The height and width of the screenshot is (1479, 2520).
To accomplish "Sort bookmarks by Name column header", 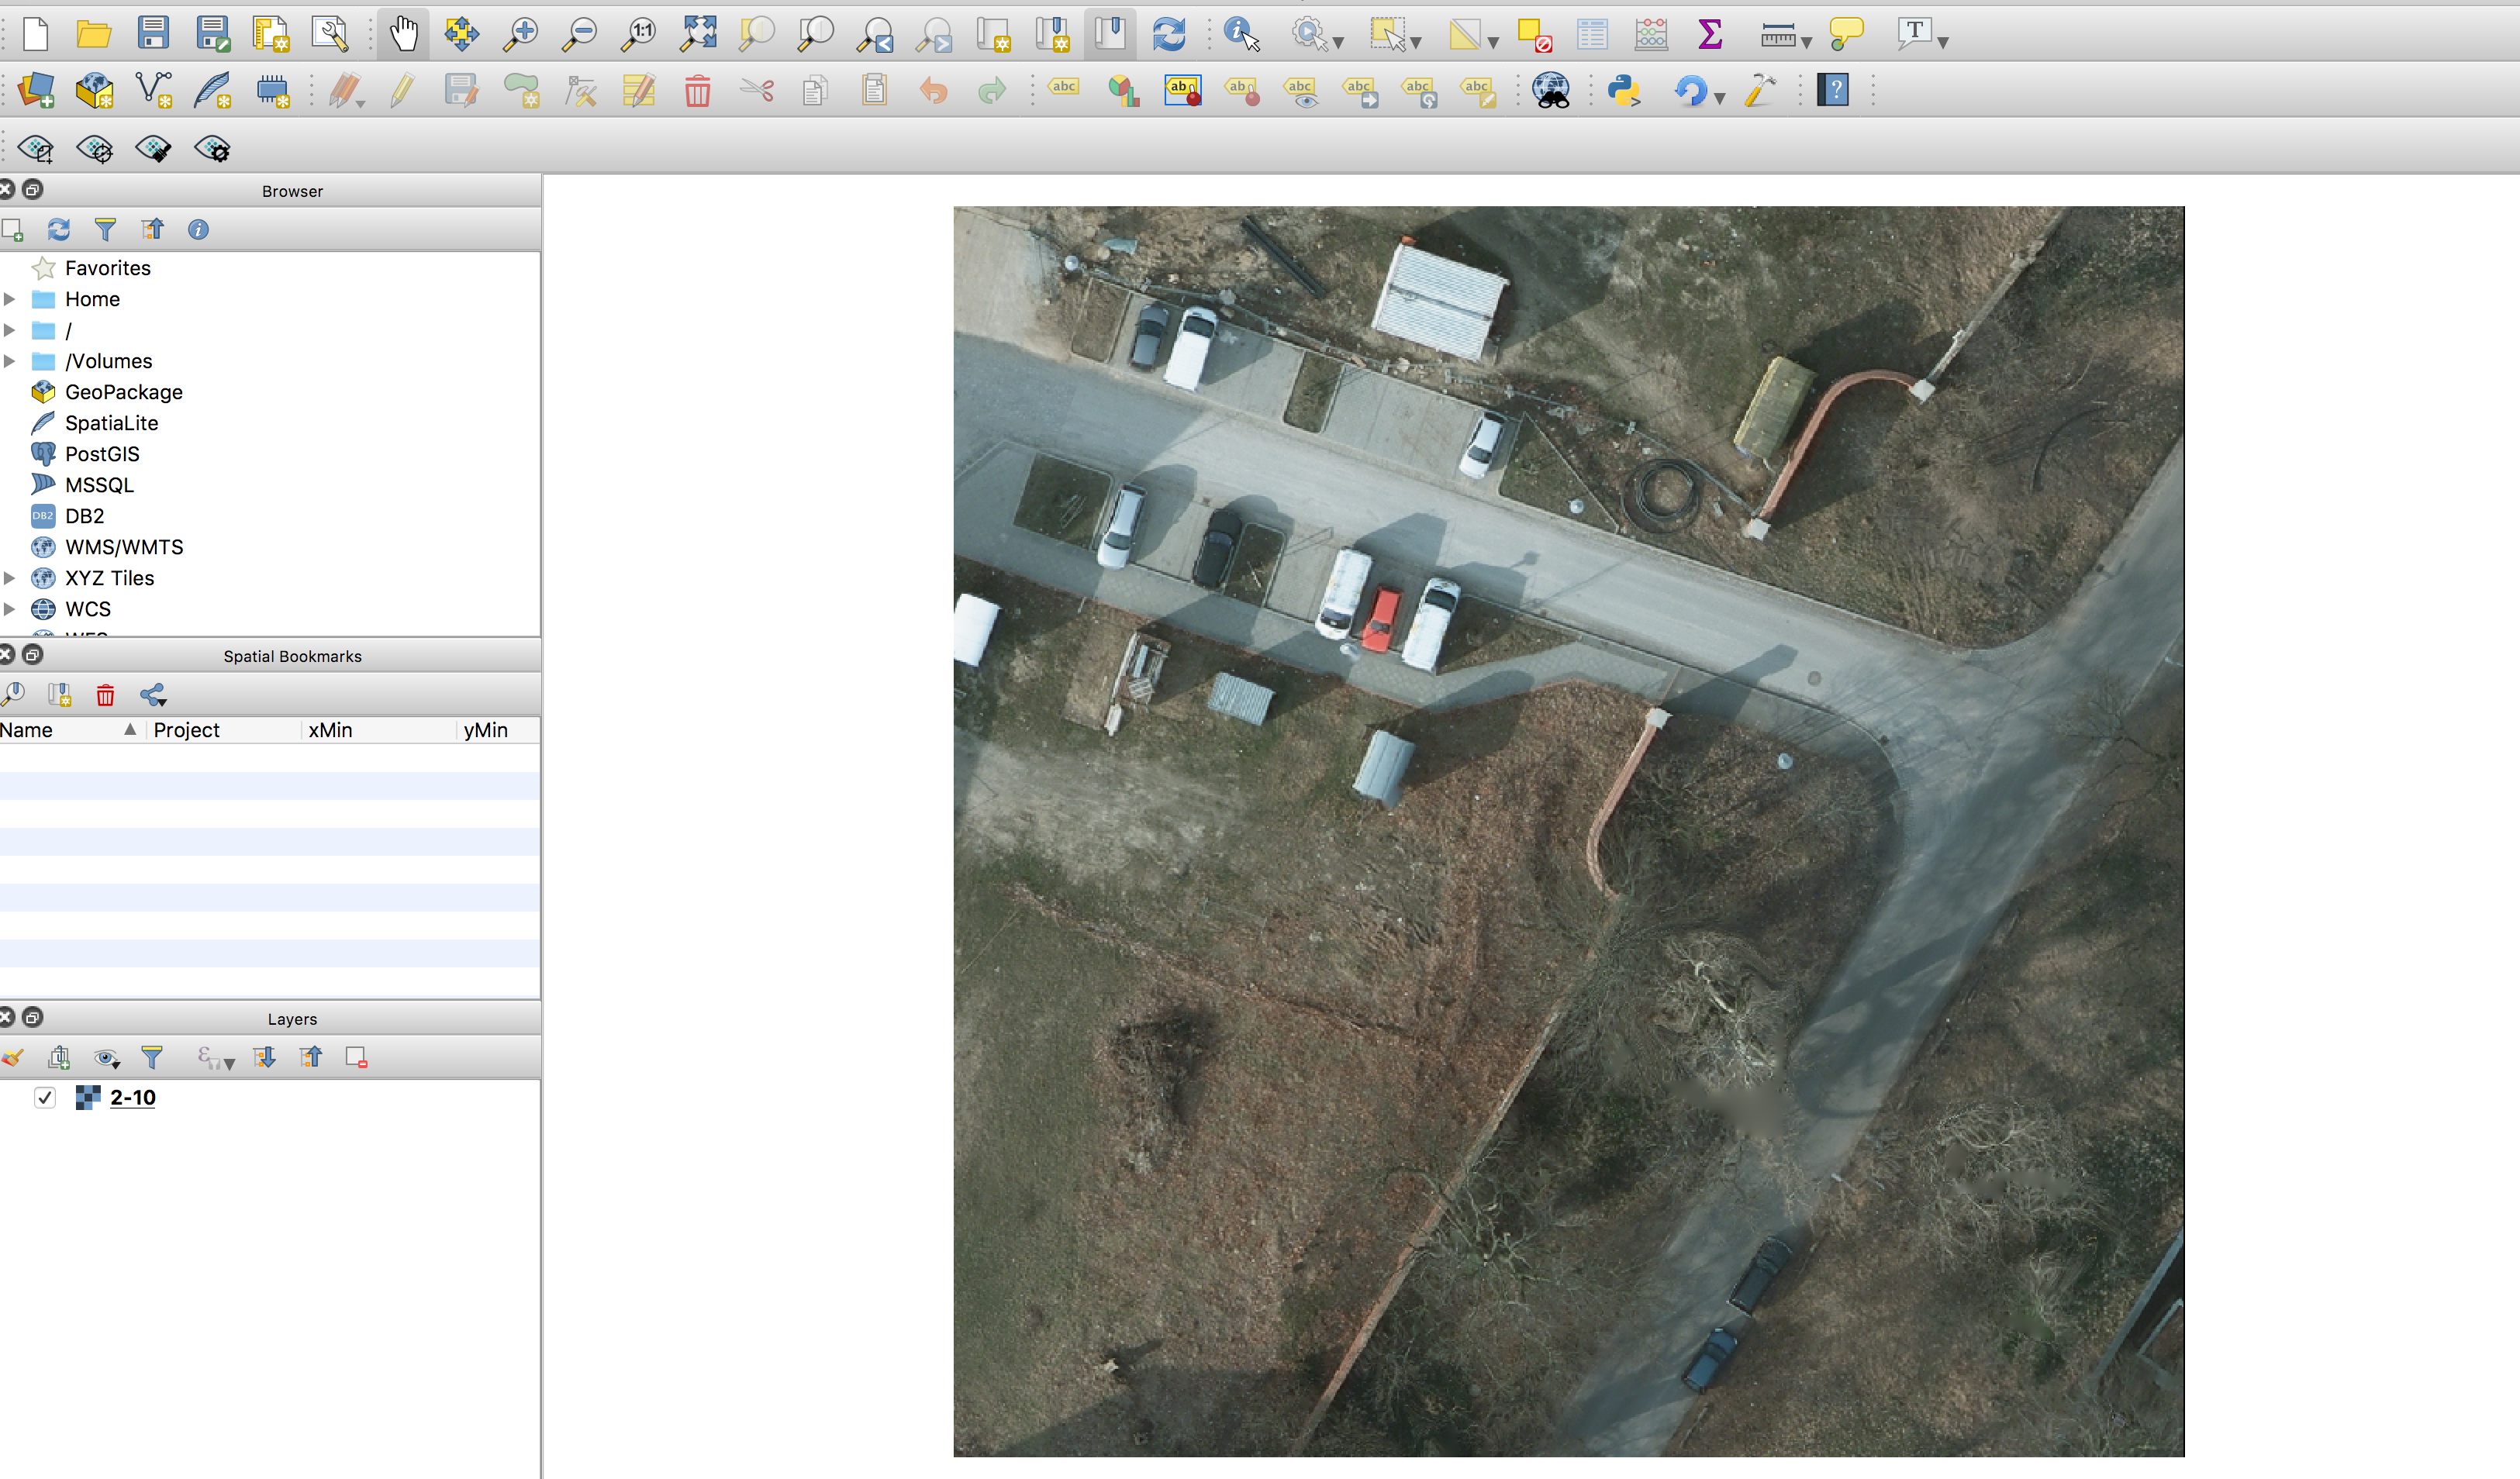I will pyautogui.click(x=60, y=730).
